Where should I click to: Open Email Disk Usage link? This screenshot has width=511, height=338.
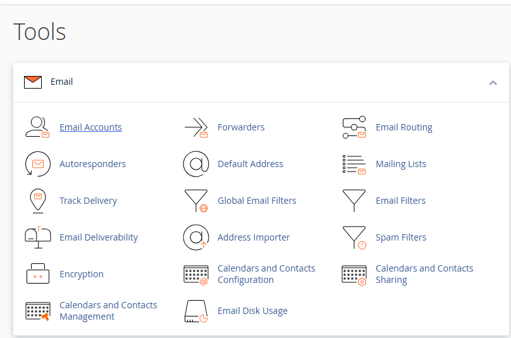(x=252, y=311)
